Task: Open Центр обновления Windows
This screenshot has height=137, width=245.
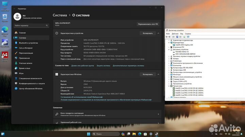Action: click(x=31, y=89)
